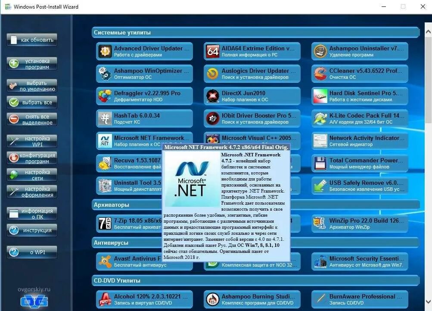Click the Recuva recovery icon
The width and height of the screenshot is (432, 311).
tap(105, 163)
